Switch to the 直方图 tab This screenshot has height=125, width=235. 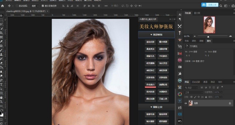coord(197,13)
